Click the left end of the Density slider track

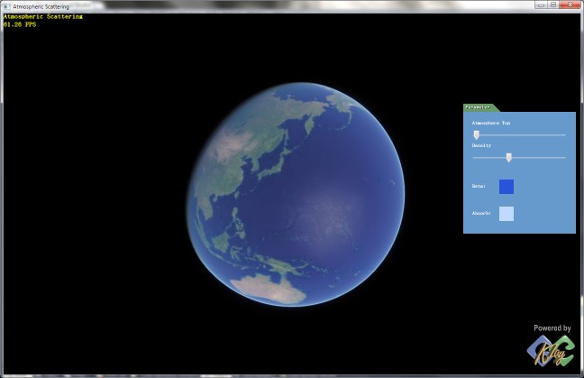point(474,157)
